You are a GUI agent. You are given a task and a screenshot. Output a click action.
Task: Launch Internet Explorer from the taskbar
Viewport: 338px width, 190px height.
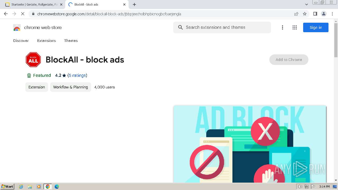(x=21, y=187)
